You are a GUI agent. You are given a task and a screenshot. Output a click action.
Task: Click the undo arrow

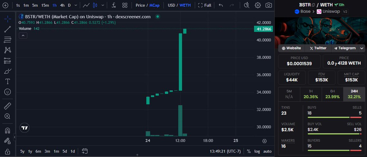point(221,5)
